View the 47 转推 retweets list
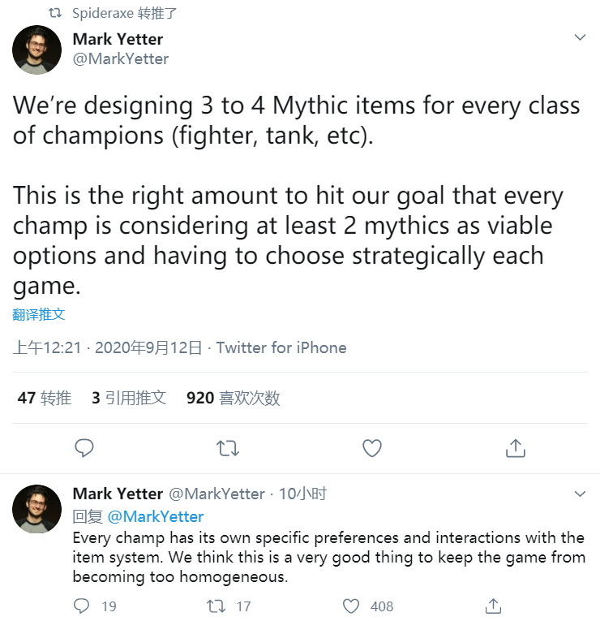 click(45, 398)
